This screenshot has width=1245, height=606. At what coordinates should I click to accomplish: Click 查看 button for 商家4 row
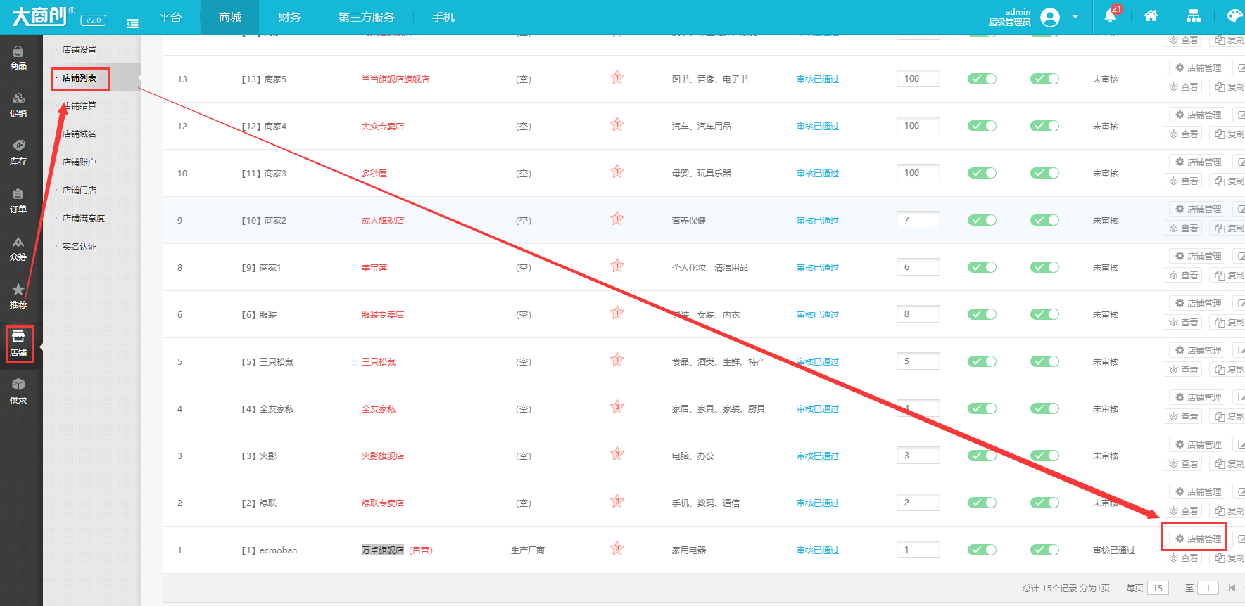tap(1183, 134)
